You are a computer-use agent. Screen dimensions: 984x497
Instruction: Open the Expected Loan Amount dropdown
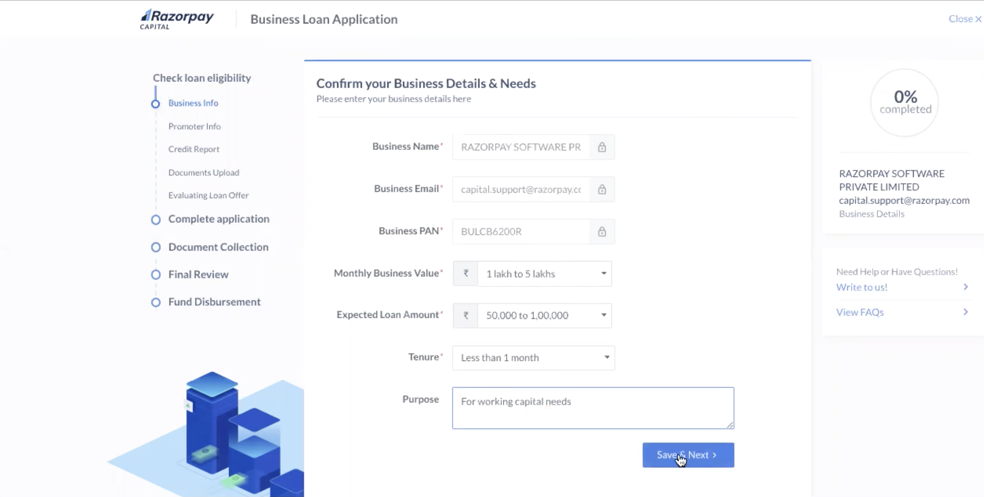(544, 316)
